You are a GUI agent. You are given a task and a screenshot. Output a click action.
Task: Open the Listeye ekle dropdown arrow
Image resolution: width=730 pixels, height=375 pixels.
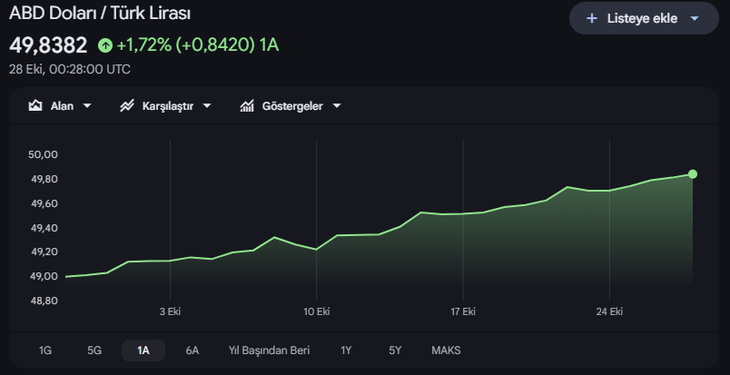[695, 19]
